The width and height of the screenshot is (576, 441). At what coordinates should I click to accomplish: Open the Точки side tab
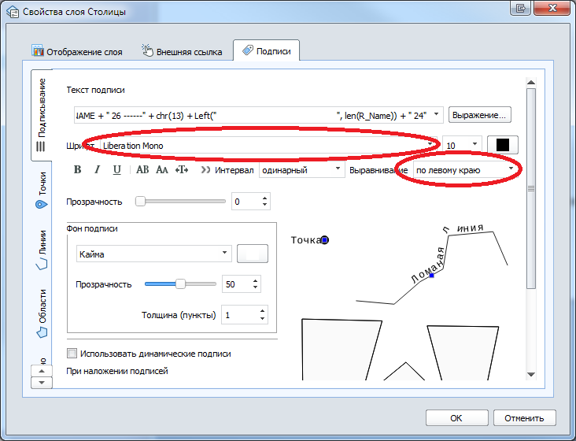pyautogui.click(x=41, y=191)
